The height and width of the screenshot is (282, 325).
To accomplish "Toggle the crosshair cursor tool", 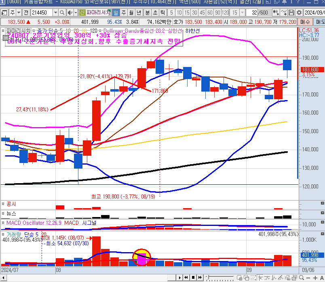I will 260,278.
